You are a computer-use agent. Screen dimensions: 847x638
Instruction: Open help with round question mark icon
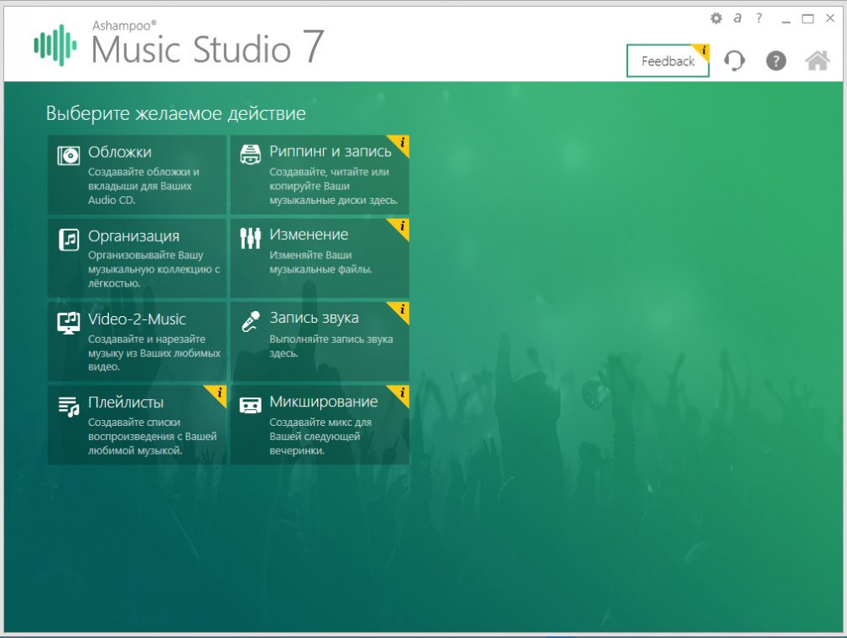(776, 60)
